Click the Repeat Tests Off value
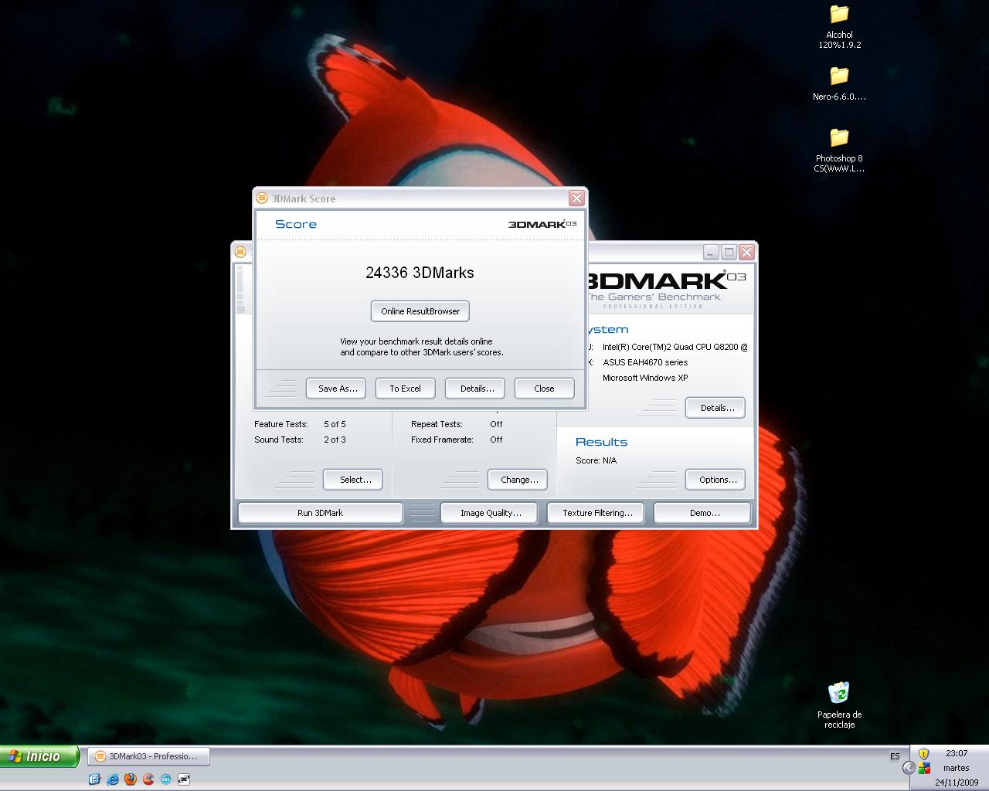The image size is (989, 791). (496, 424)
